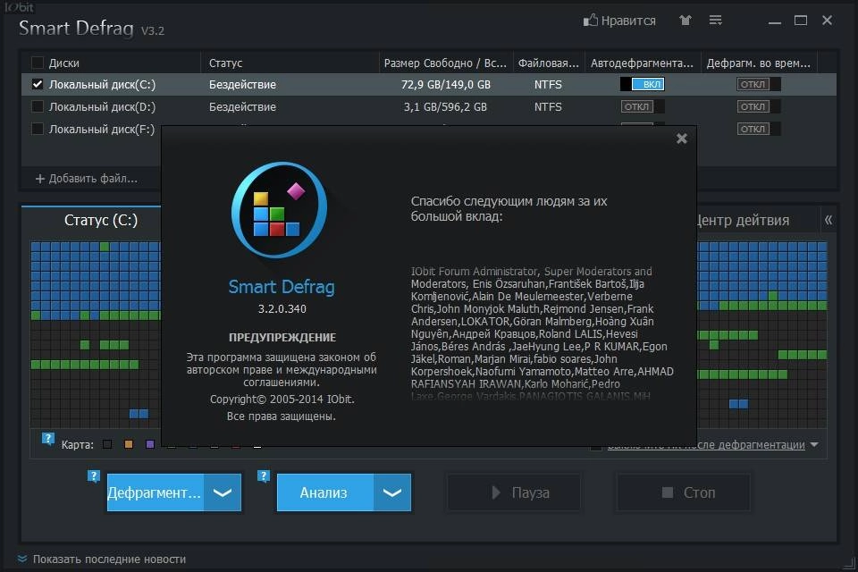Click Бездействие status of disk C:

(242, 84)
